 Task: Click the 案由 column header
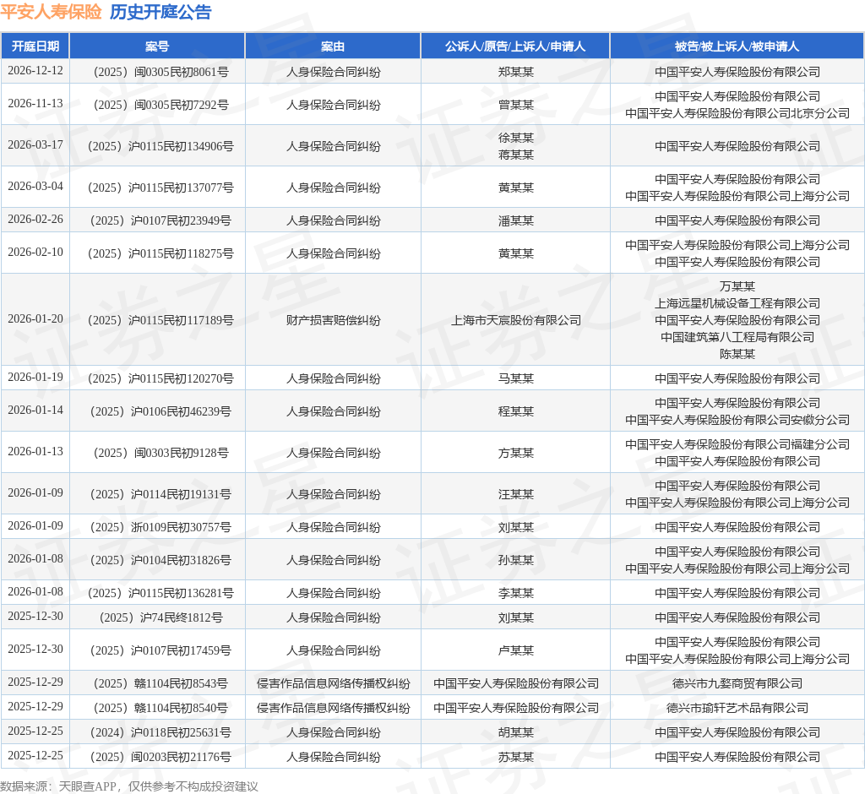(x=333, y=46)
